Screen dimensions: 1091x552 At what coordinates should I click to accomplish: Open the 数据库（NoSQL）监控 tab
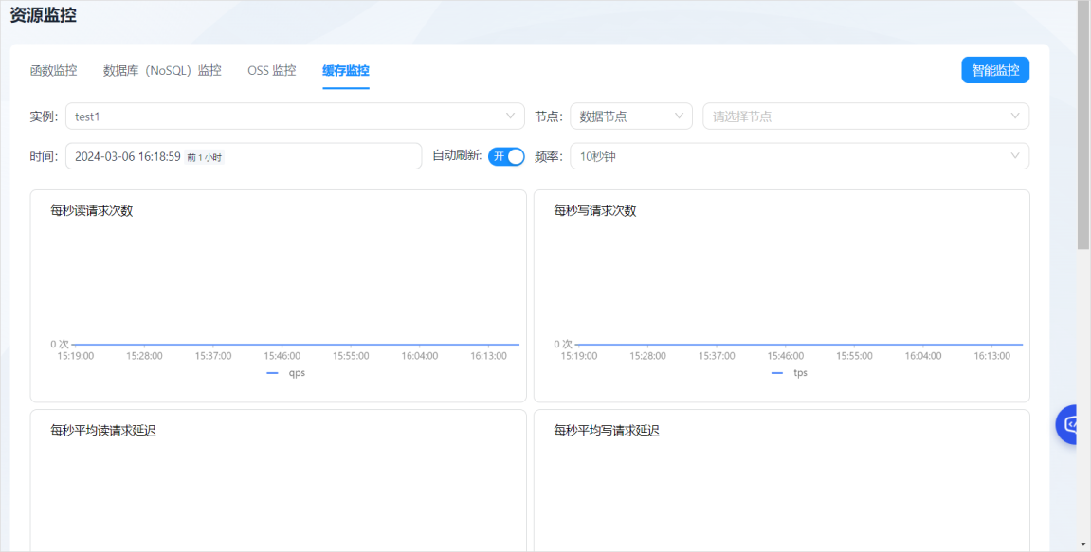pos(162,70)
